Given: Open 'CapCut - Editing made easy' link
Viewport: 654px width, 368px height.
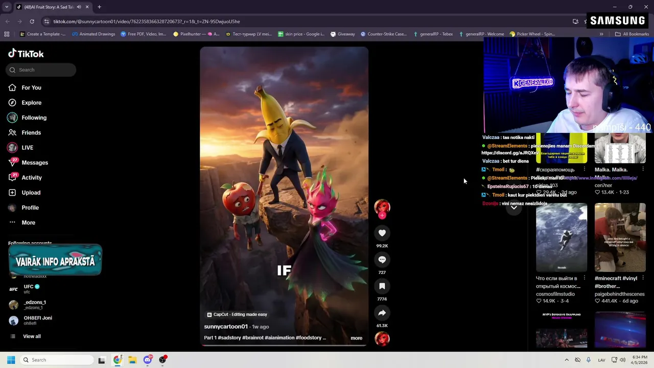Looking at the screenshot, I should coord(237,314).
